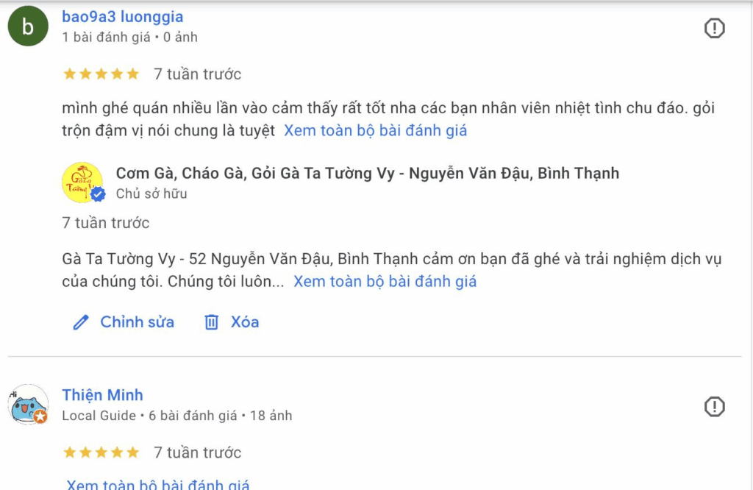
Task: Expand the owner's full reply text
Action: (x=385, y=282)
